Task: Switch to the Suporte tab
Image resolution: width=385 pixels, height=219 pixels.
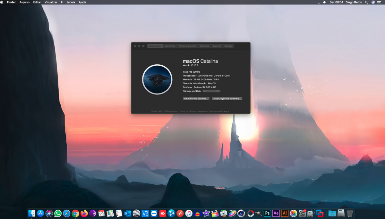Action: pyautogui.click(x=217, y=46)
